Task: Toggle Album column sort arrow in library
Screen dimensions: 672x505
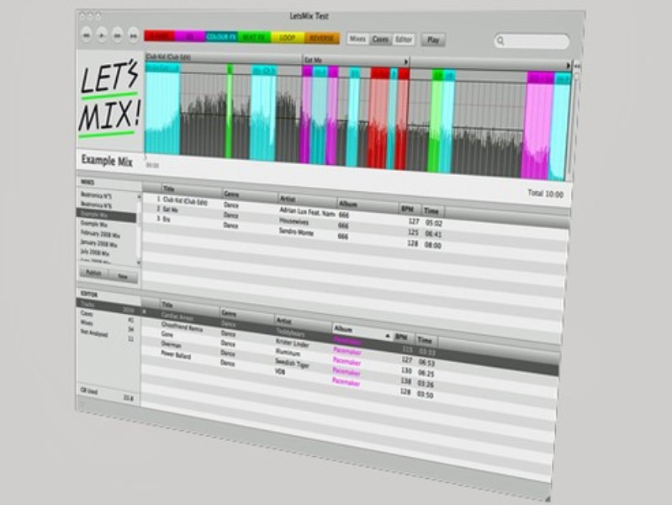Action: coord(388,336)
